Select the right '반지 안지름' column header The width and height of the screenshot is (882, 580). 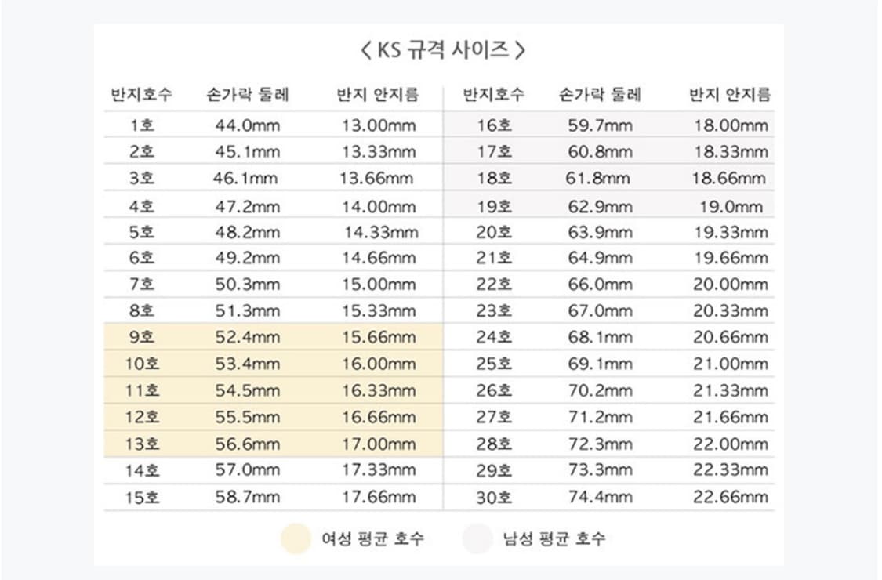tap(730, 96)
